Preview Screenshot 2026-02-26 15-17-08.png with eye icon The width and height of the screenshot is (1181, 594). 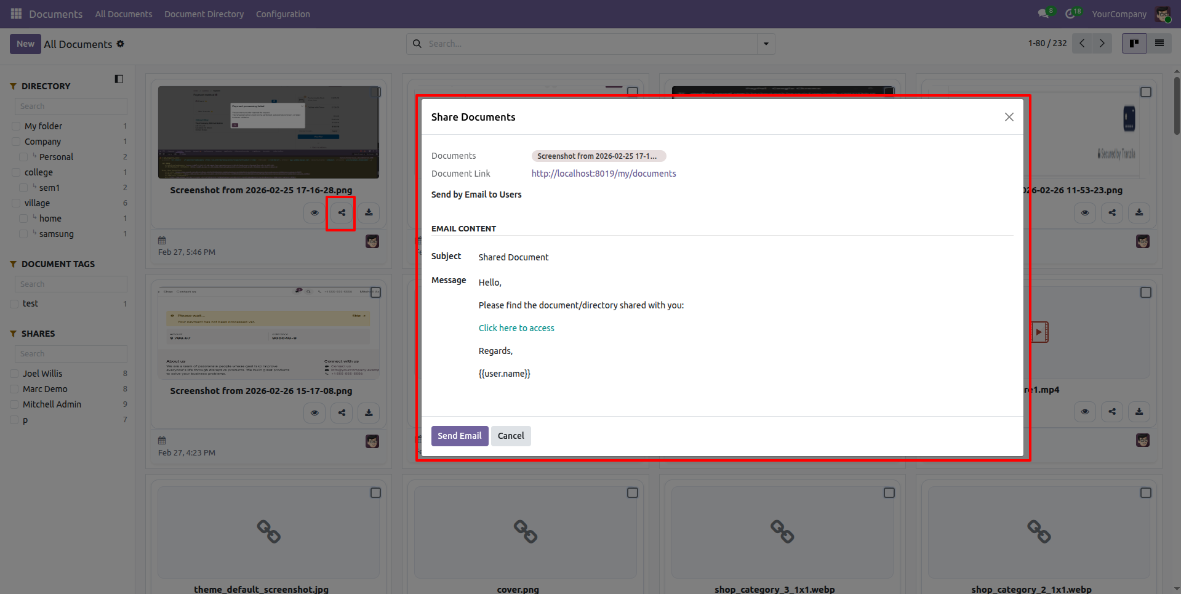(x=314, y=413)
